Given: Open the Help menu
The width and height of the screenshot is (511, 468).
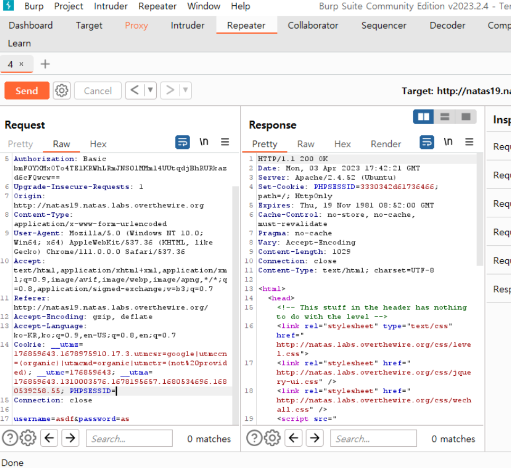Looking at the screenshot, I should tap(240, 6).
